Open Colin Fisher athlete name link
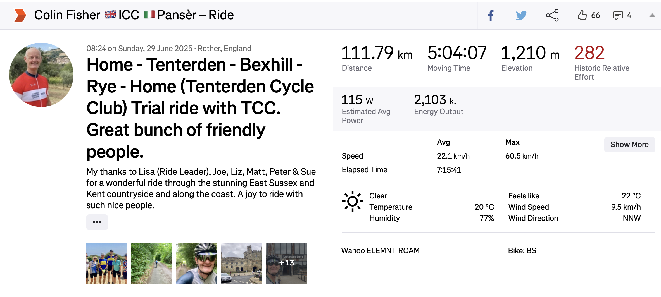 [67, 15]
